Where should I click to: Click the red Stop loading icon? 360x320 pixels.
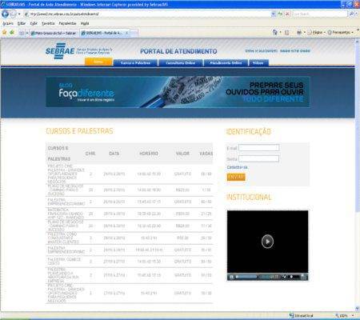point(287,14)
